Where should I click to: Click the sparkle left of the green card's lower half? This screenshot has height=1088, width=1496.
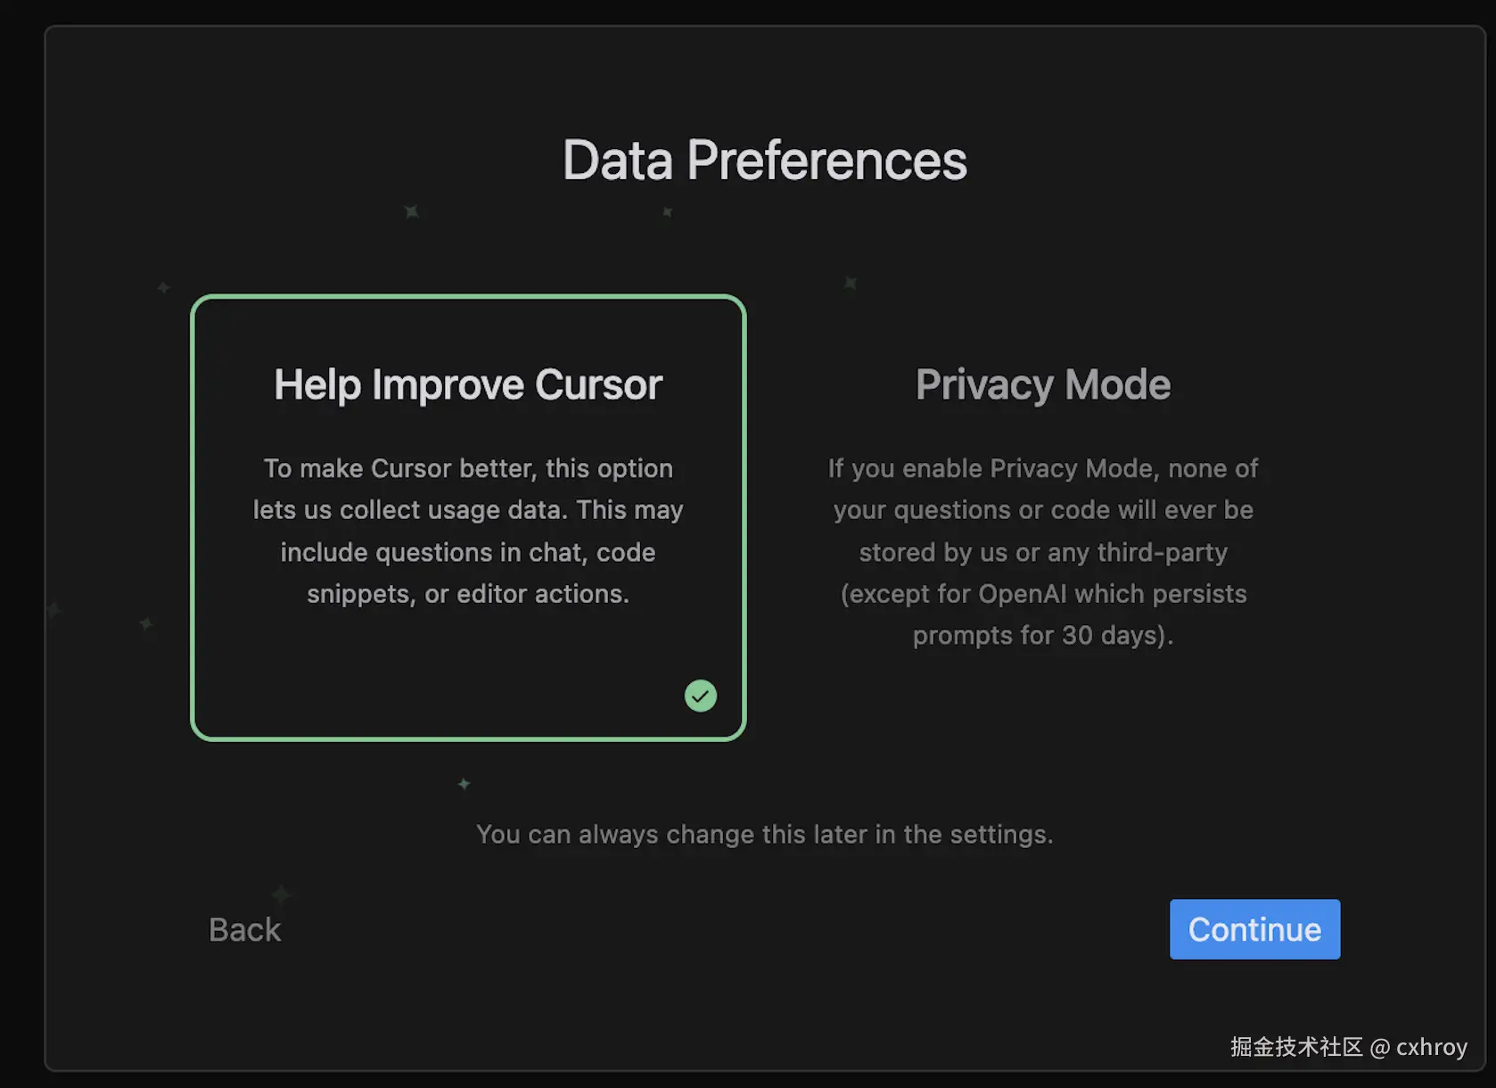(146, 624)
